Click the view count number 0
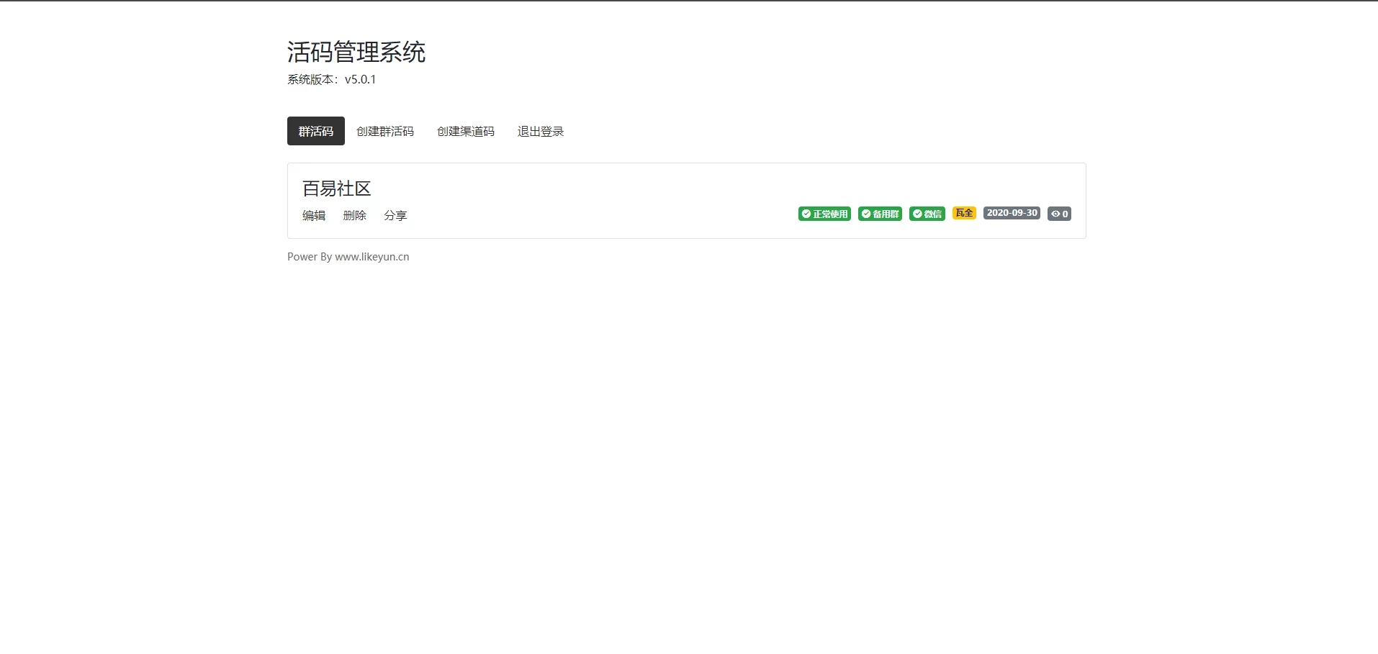Screen dimensions: 1378x654 (1066, 214)
